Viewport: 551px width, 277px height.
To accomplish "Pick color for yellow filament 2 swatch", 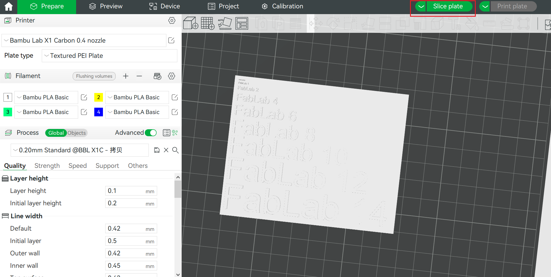I will 99,97.
